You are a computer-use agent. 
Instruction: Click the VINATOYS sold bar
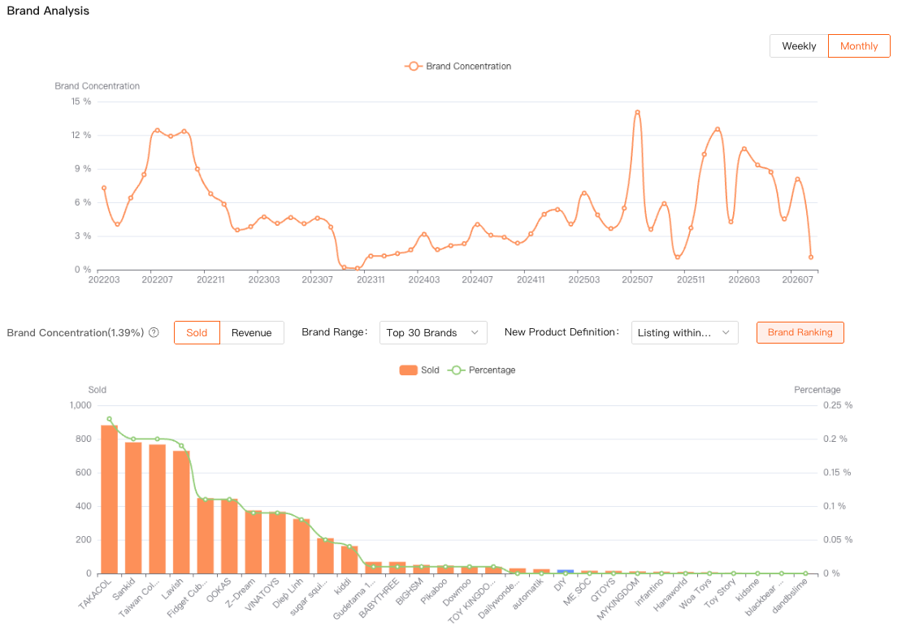277,543
